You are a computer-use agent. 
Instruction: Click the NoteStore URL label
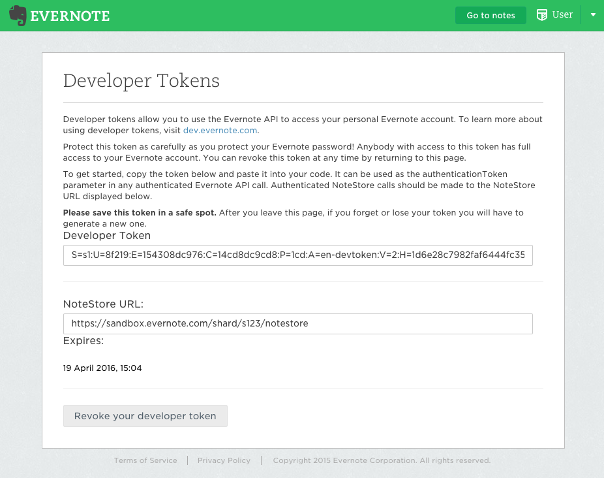tap(103, 304)
